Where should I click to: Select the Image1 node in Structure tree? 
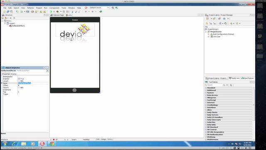click(x=12, y=23)
